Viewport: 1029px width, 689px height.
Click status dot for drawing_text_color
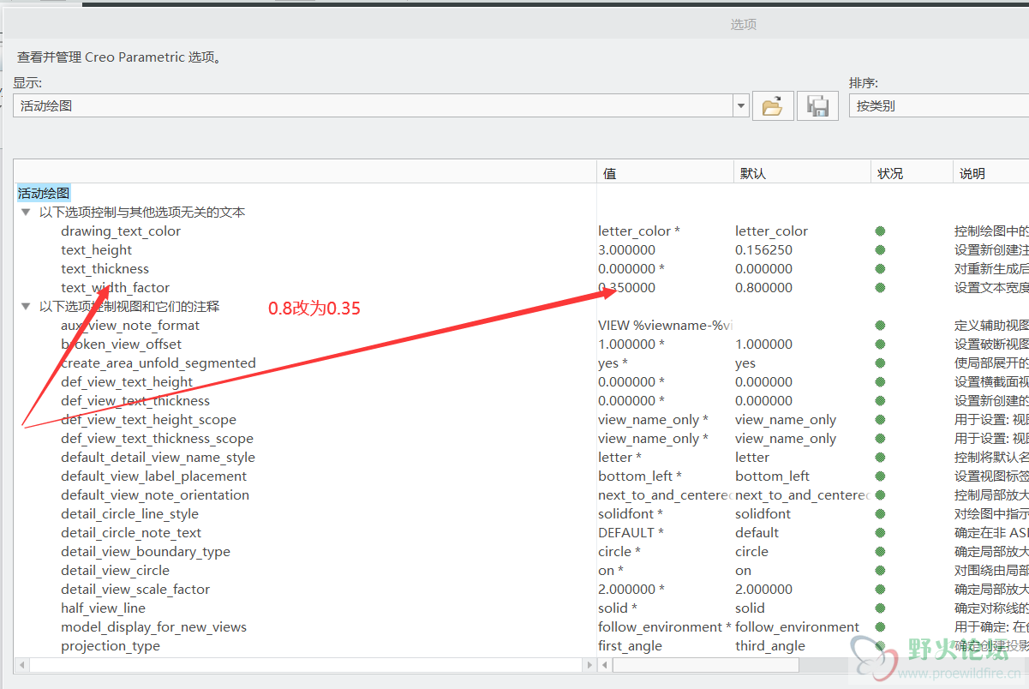pos(880,231)
